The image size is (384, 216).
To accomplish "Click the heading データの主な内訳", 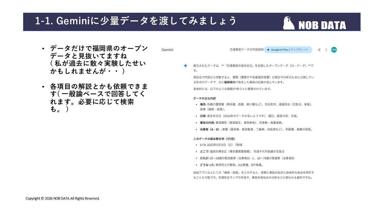I will click(x=205, y=98).
